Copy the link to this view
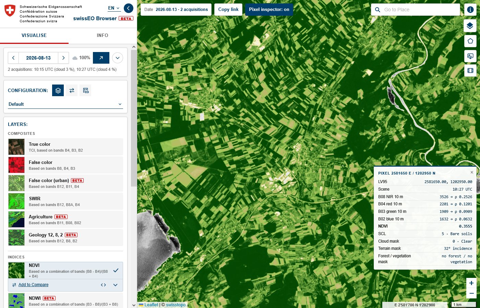The image size is (480, 308). 228,10
